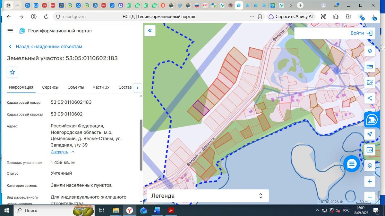Switch the РУС keyboard language indicator

pyautogui.click(x=346, y=211)
